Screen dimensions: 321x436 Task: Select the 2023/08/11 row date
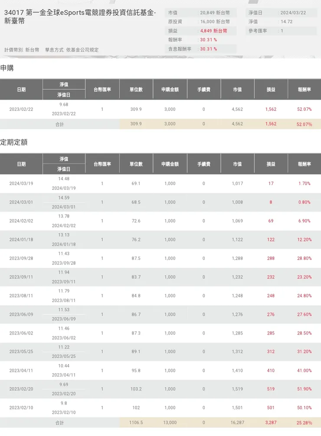pos(21,296)
